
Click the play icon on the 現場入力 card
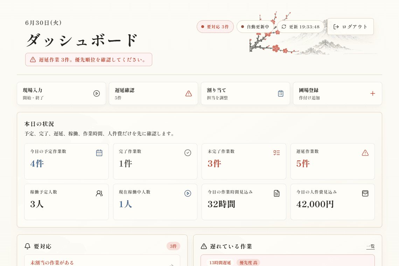(x=97, y=93)
